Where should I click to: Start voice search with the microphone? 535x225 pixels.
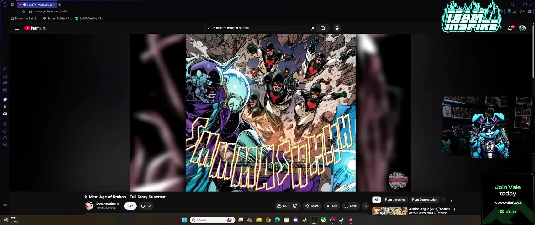pos(337,28)
